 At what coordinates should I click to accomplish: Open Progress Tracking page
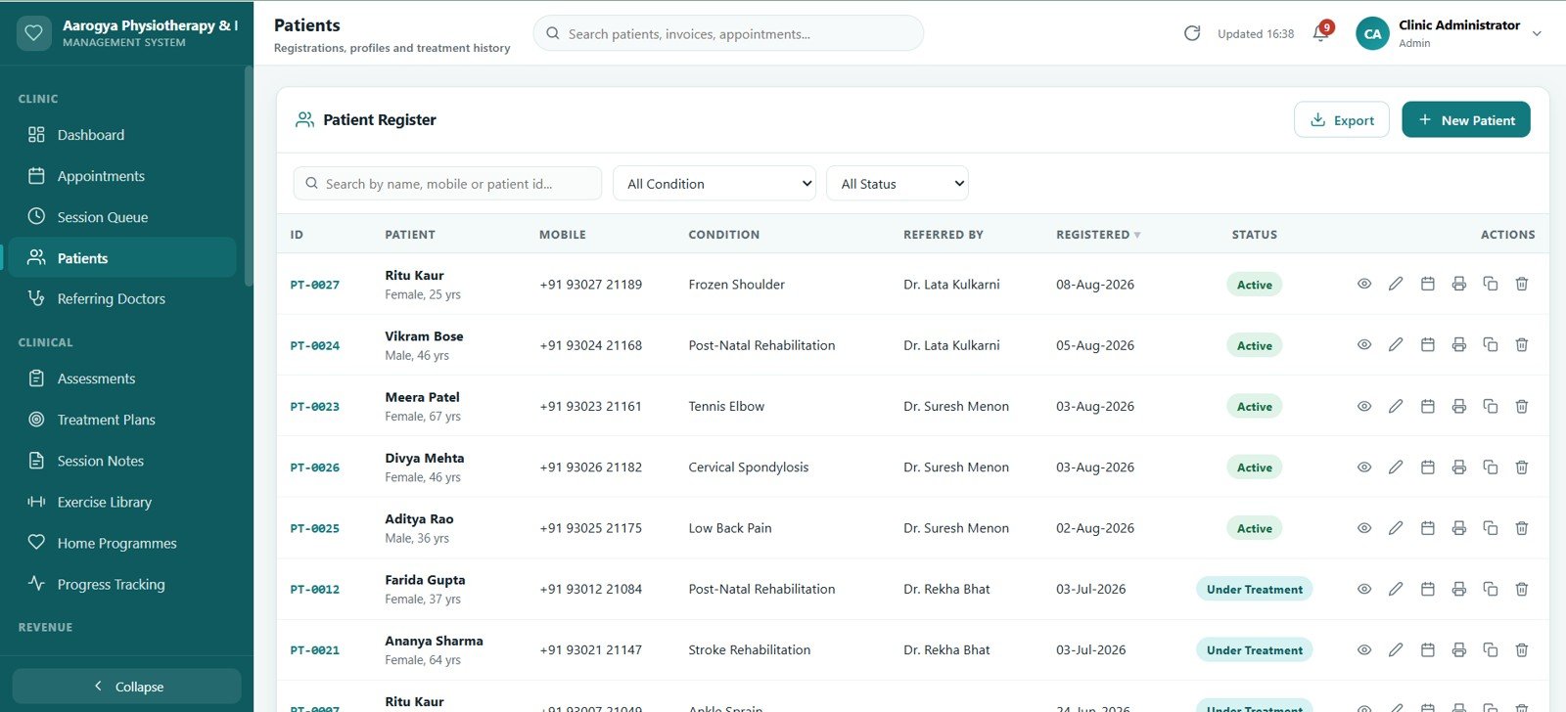click(x=122, y=584)
